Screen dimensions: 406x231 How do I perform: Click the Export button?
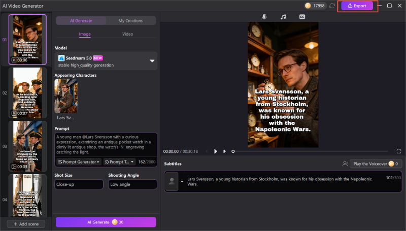click(x=357, y=6)
